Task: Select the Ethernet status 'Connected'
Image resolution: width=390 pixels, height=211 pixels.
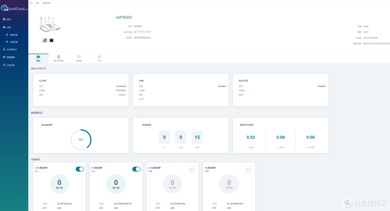Action: pyautogui.click(x=121, y=86)
